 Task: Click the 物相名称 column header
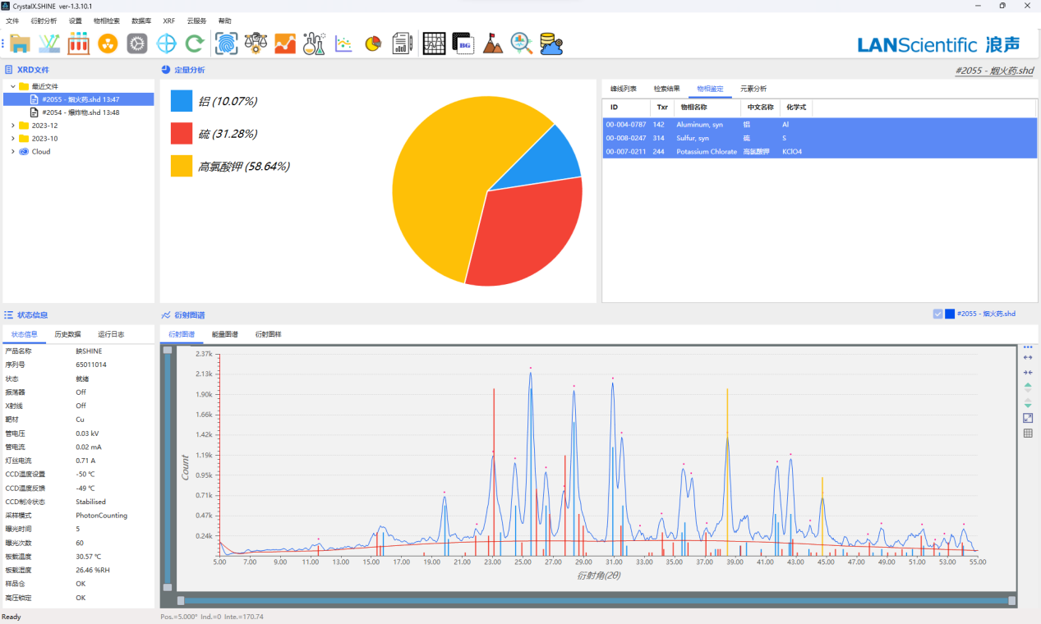point(707,107)
